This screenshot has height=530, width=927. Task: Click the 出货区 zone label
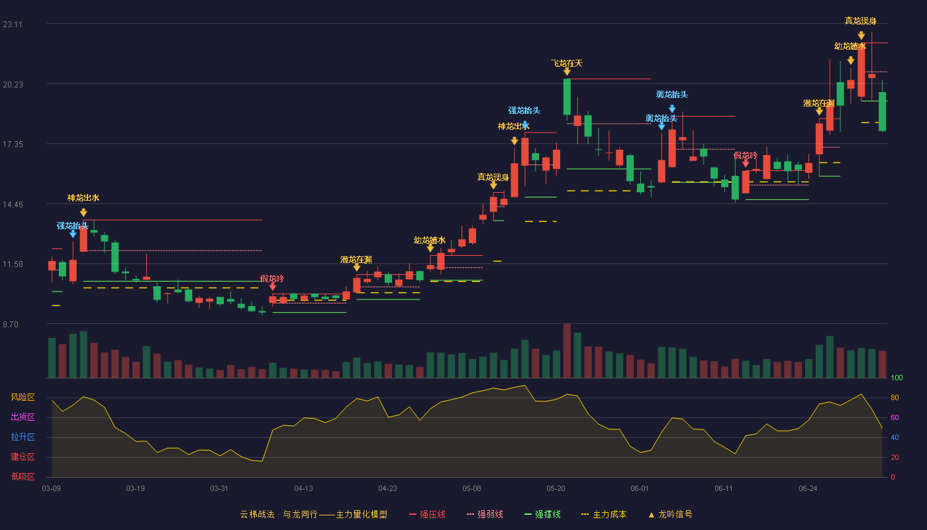[x=23, y=417]
